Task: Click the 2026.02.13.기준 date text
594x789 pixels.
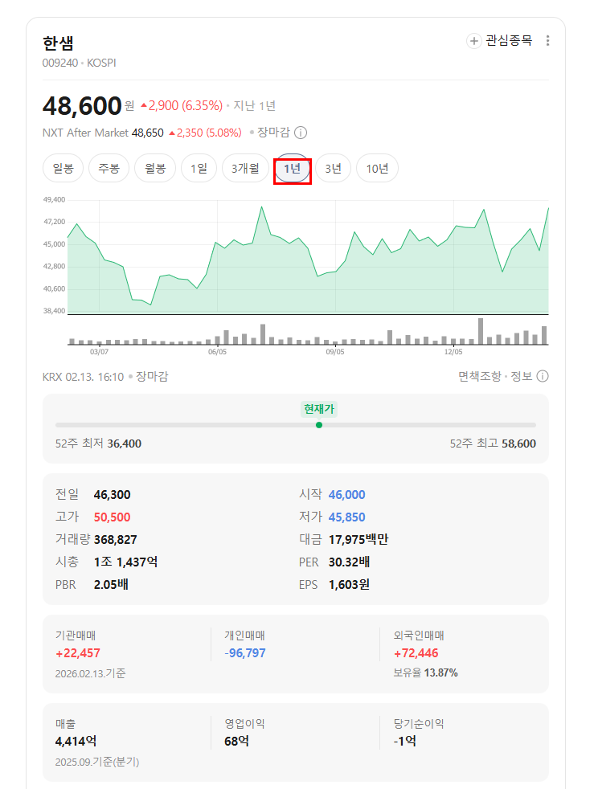Action: pos(91,673)
